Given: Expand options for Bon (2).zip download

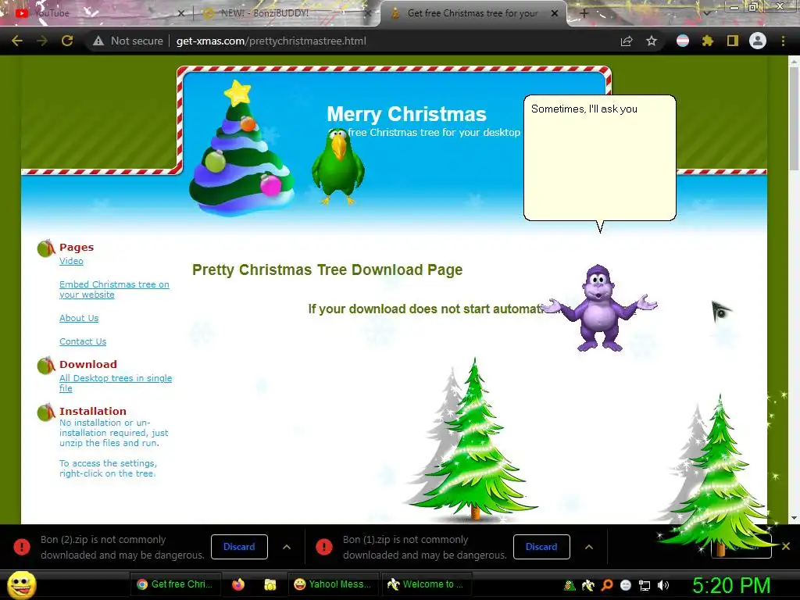Looking at the screenshot, I should pos(287,547).
